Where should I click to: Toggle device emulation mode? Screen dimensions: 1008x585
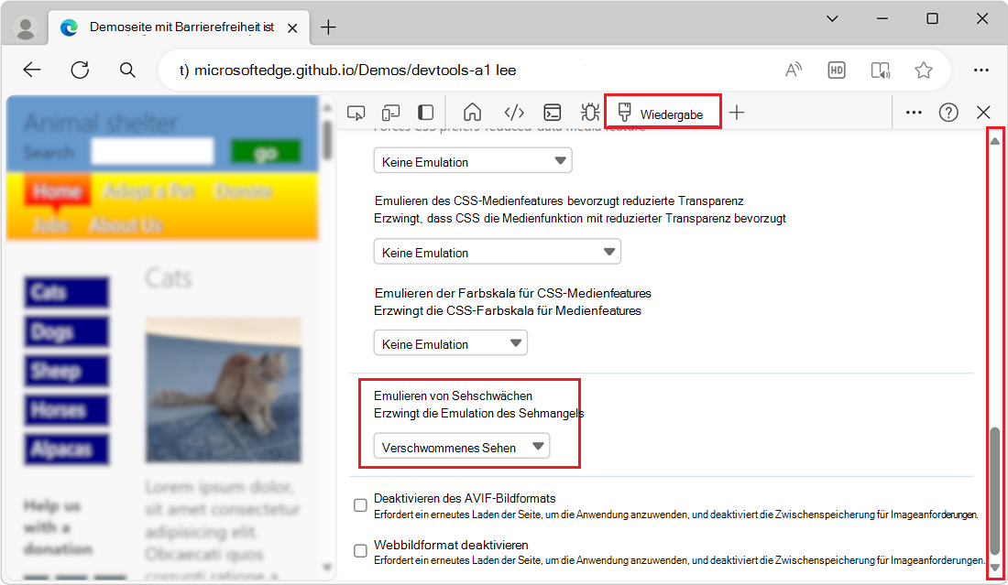(390, 112)
